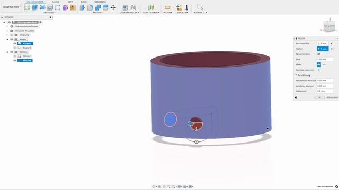Switch to the Volumenkörper tab
Image resolution: width=339 pixels, height=190 pixels.
point(35,2)
